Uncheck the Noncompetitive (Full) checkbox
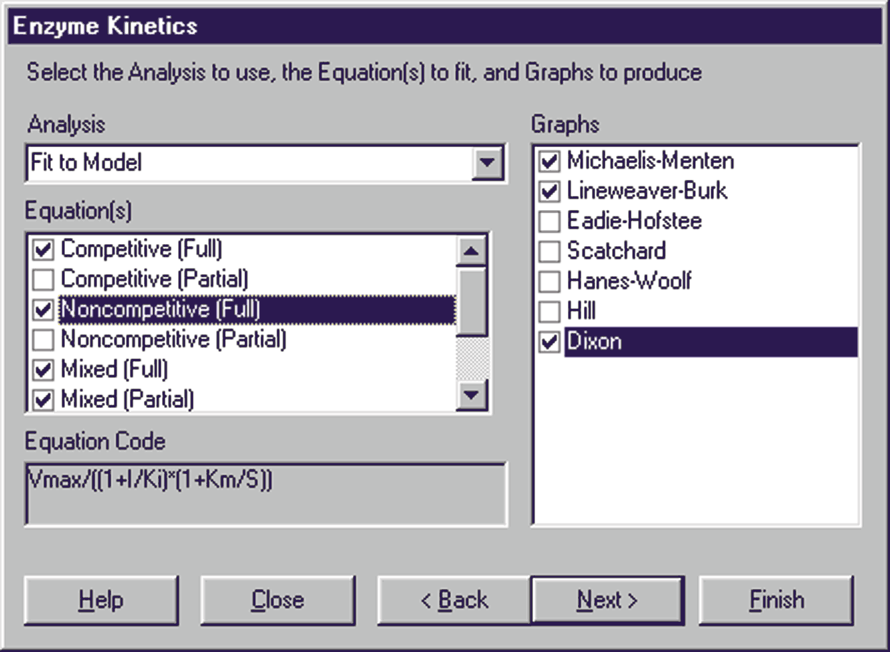Screen dimensions: 890x652 [x=43, y=309]
